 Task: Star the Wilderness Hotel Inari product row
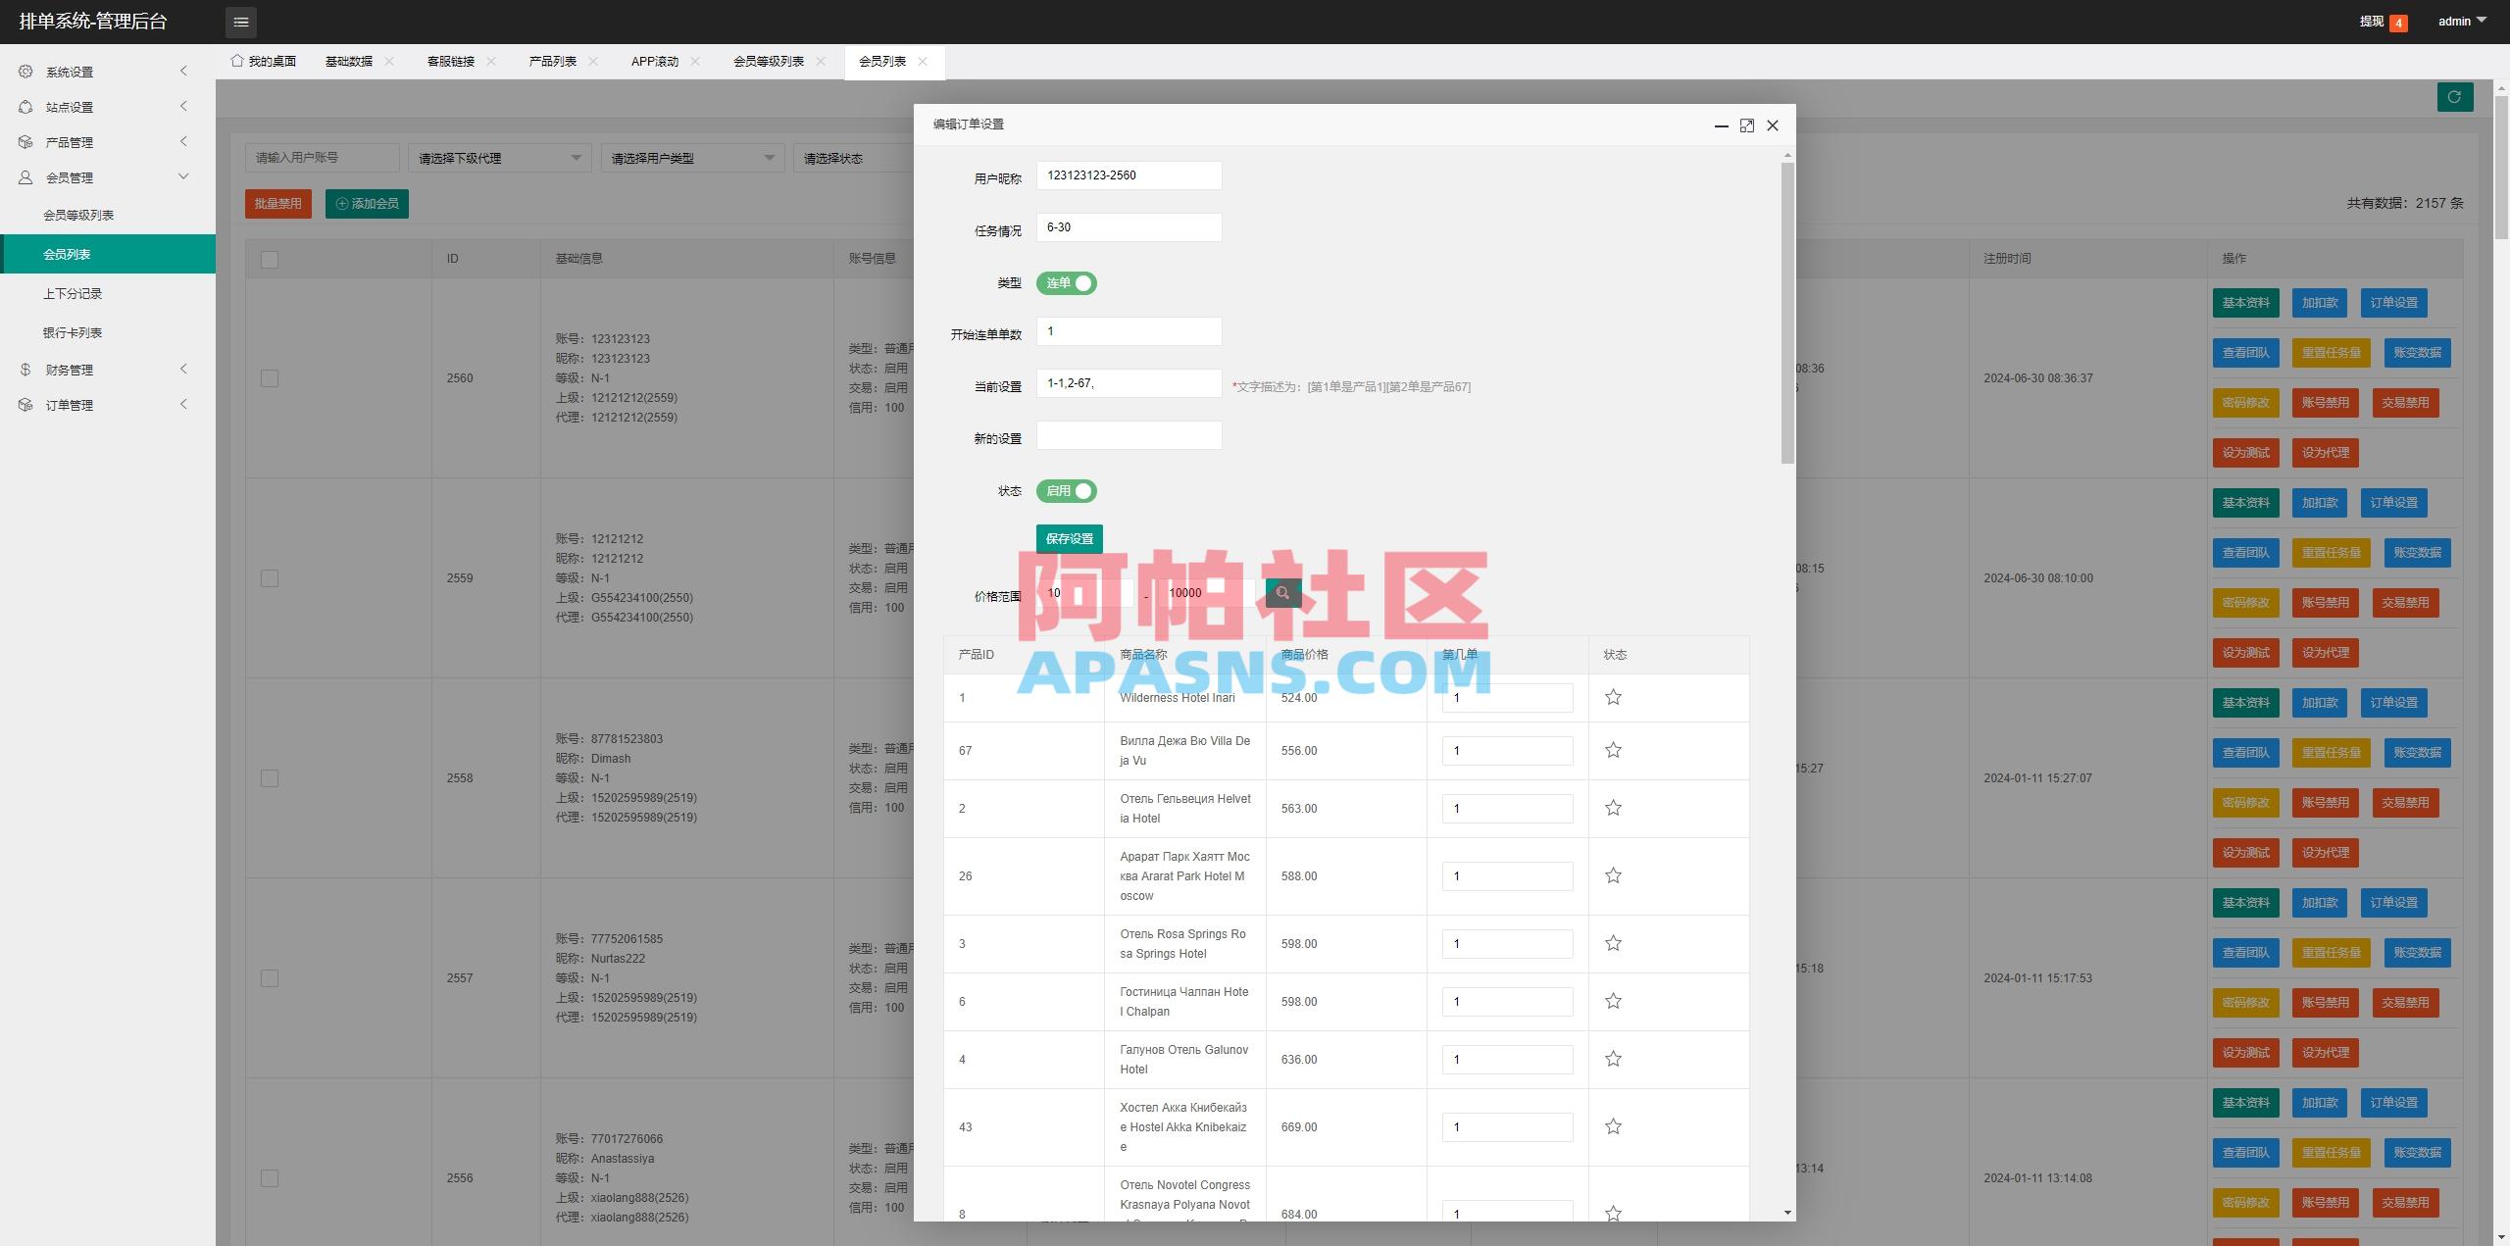pyautogui.click(x=1613, y=697)
